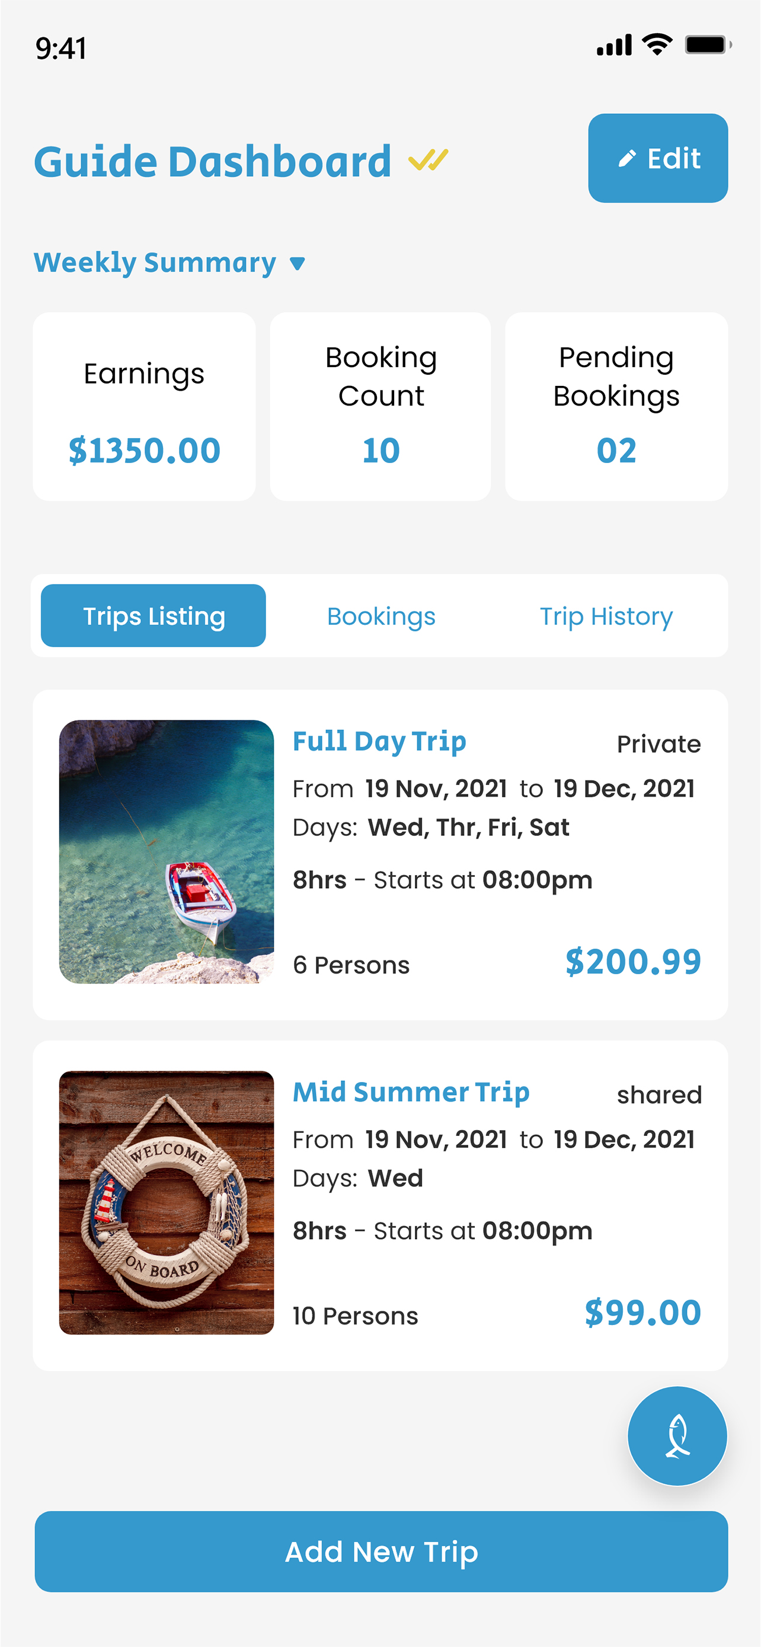This screenshot has height=1647, width=761.
Task: Open the Pending Bookings card
Action: tap(616, 407)
